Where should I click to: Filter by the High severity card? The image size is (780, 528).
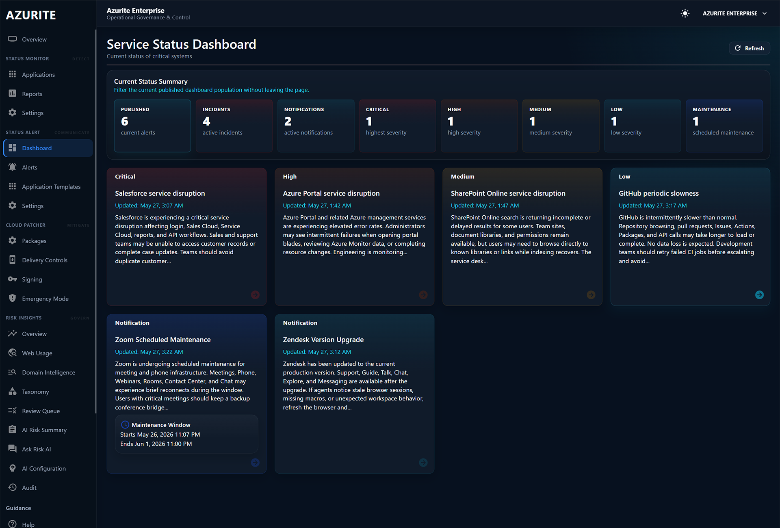click(479, 126)
